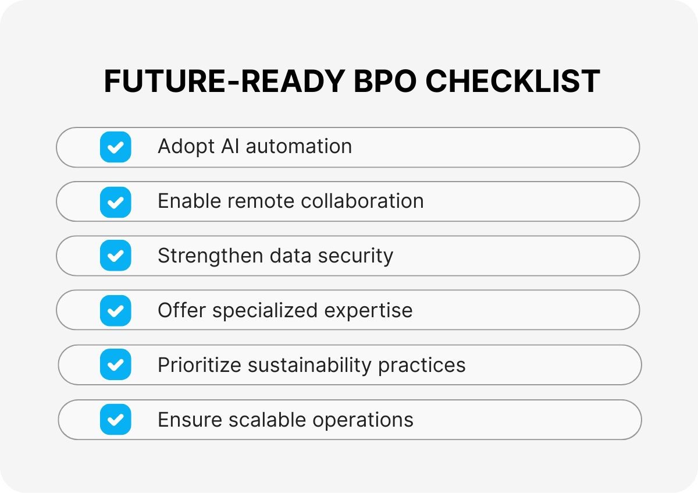
Task: Click the Ensure scalable operations checkbox
Action: (115, 420)
